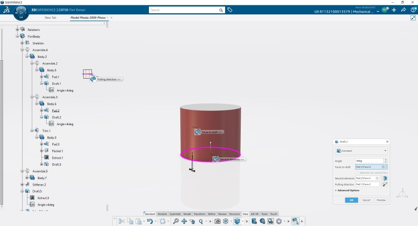Open the Constant draft type dropdown
Image resolution: width=418 pixels, height=226 pixels.
[x=361, y=151]
